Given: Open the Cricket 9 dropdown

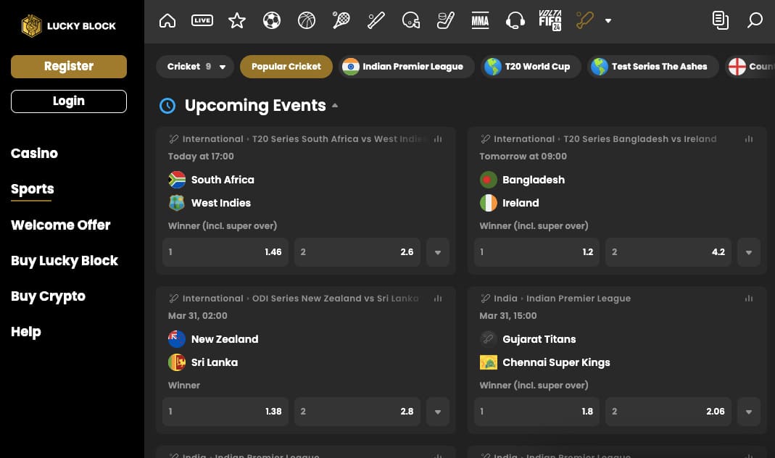Looking at the screenshot, I should tap(195, 67).
